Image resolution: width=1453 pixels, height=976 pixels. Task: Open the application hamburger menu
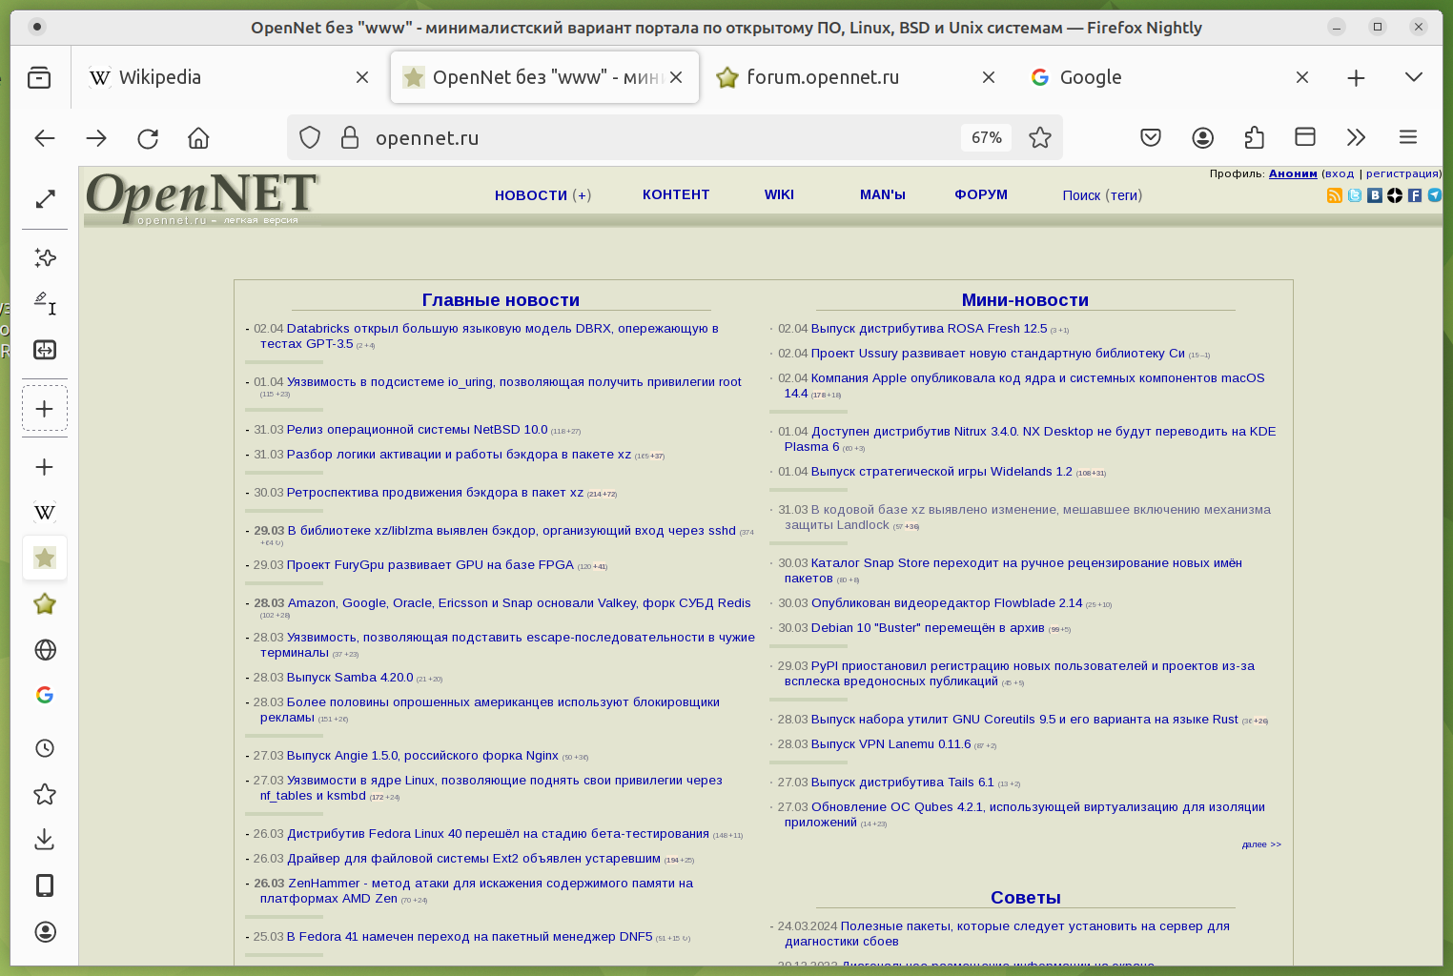click(x=1408, y=137)
